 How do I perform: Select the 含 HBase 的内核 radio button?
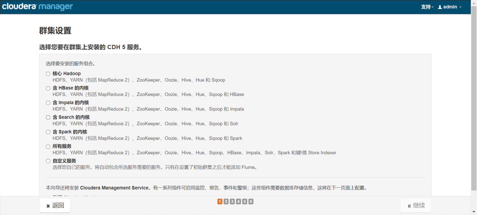pyautogui.click(x=48, y=88)
